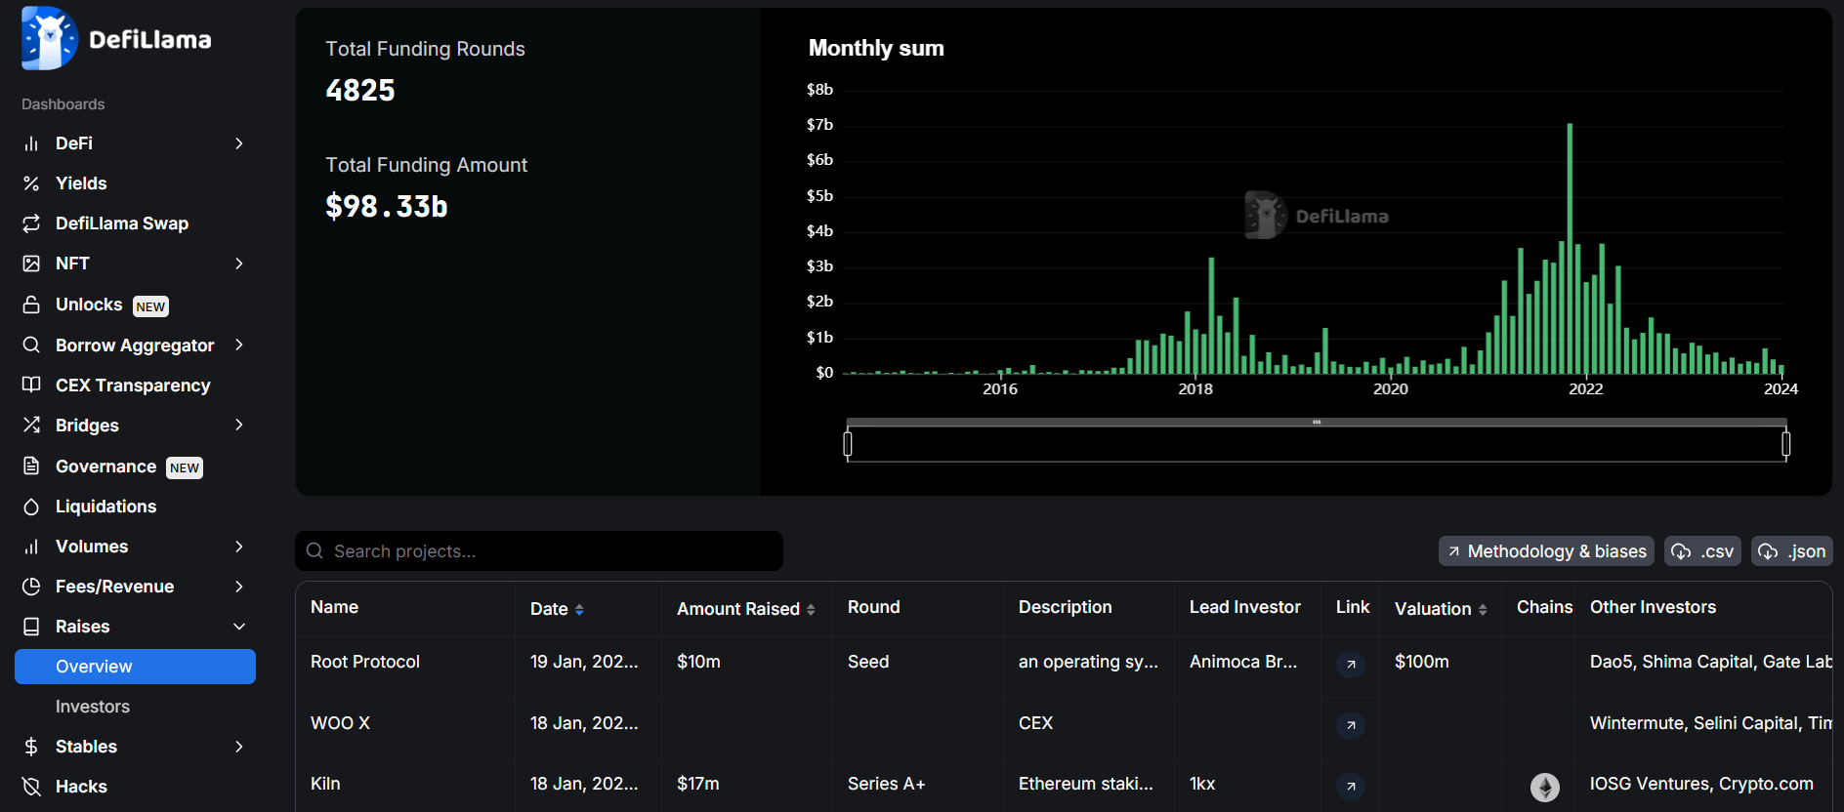Expand the Fees/Revenue submenu chevron
The width and height of the screenshot is (1844, 812).
239,587
